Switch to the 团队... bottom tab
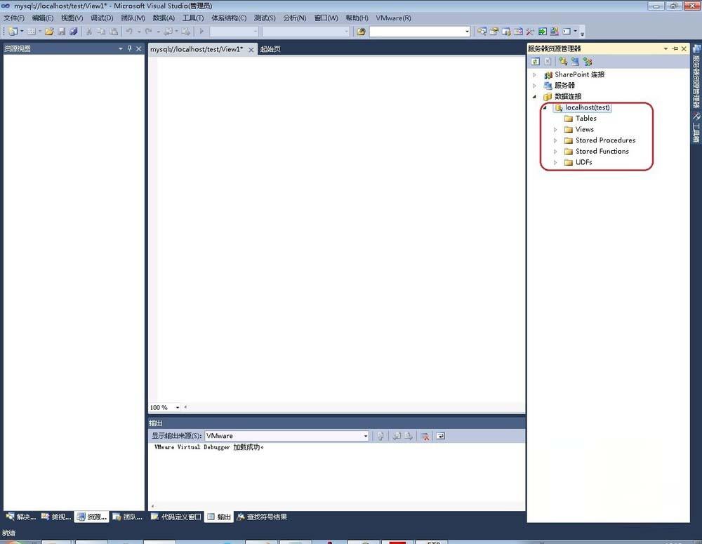This screenshot has width=702, height=544. coord(128,517)
